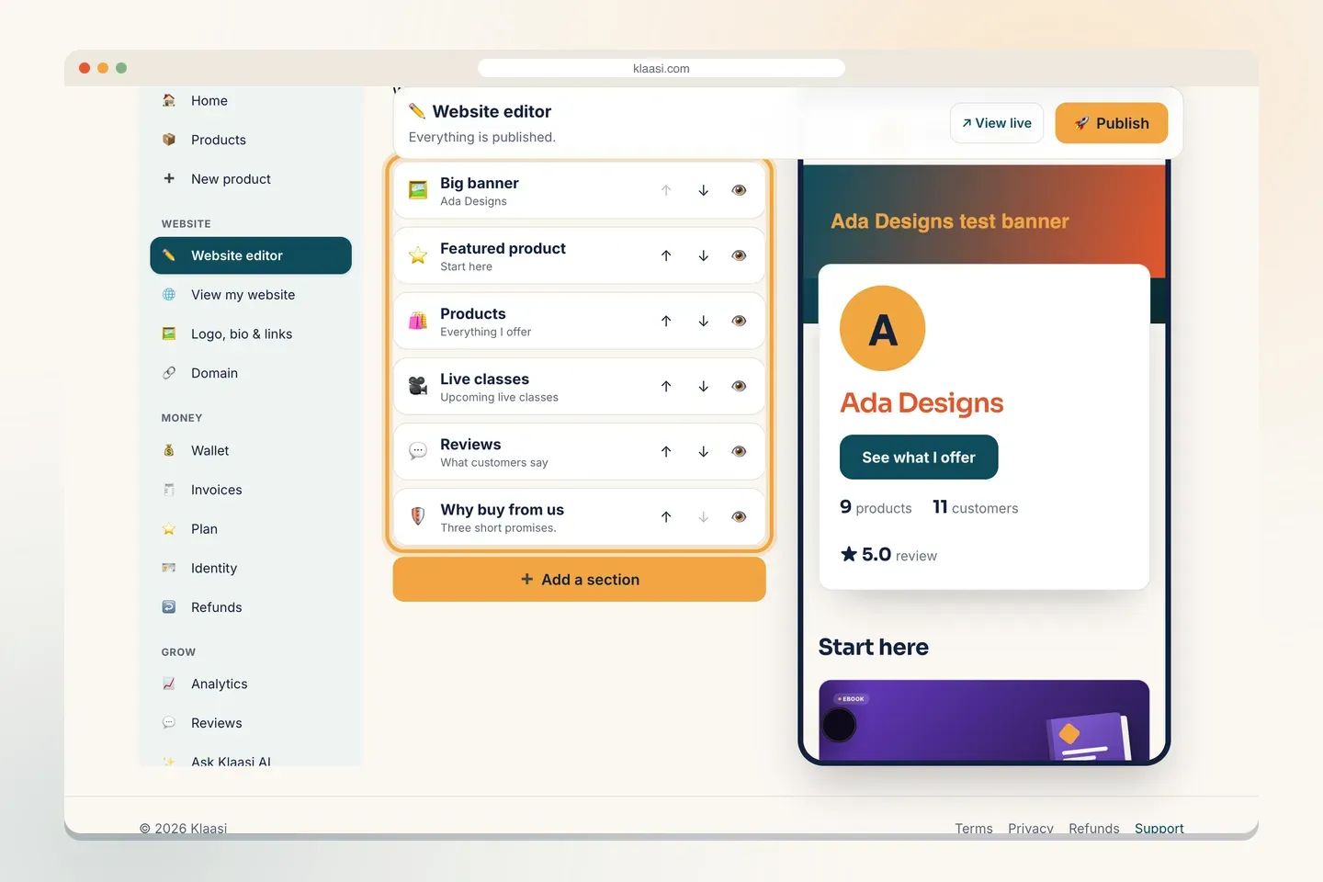
Task: Click the Publish button
Action: pyautogui.click(x=1112, y=123)
